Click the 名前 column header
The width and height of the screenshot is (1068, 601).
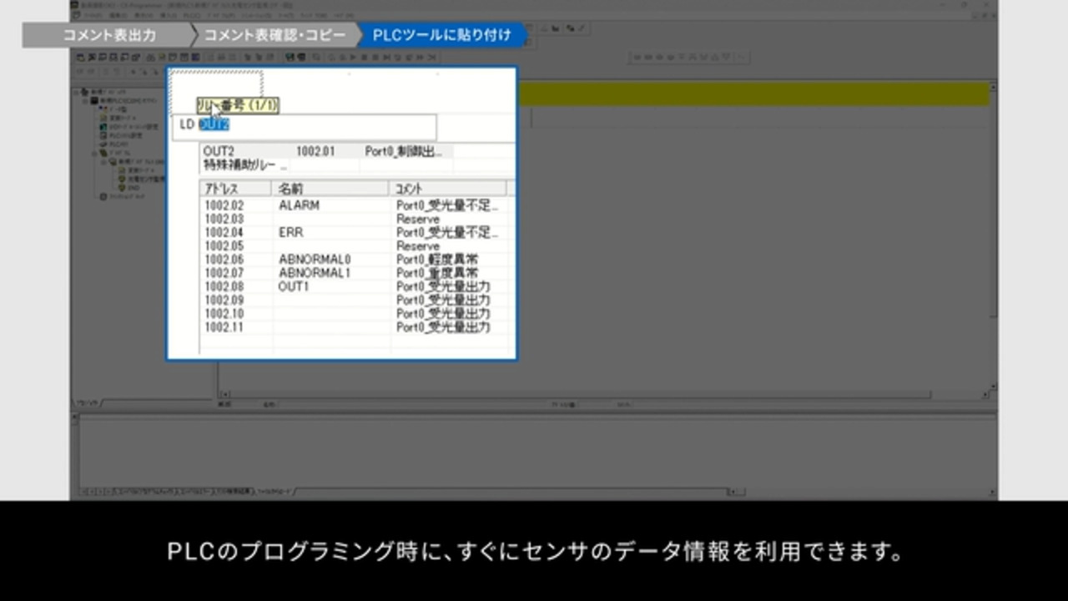click(330, 189)
